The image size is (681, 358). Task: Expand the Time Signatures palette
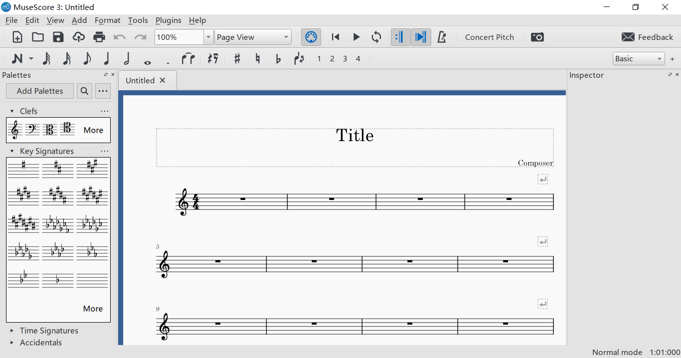coord(49,331)
